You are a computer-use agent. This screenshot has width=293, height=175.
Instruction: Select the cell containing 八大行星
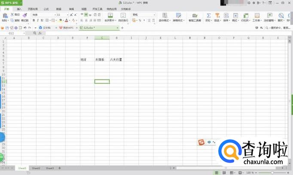coord(116,60)
